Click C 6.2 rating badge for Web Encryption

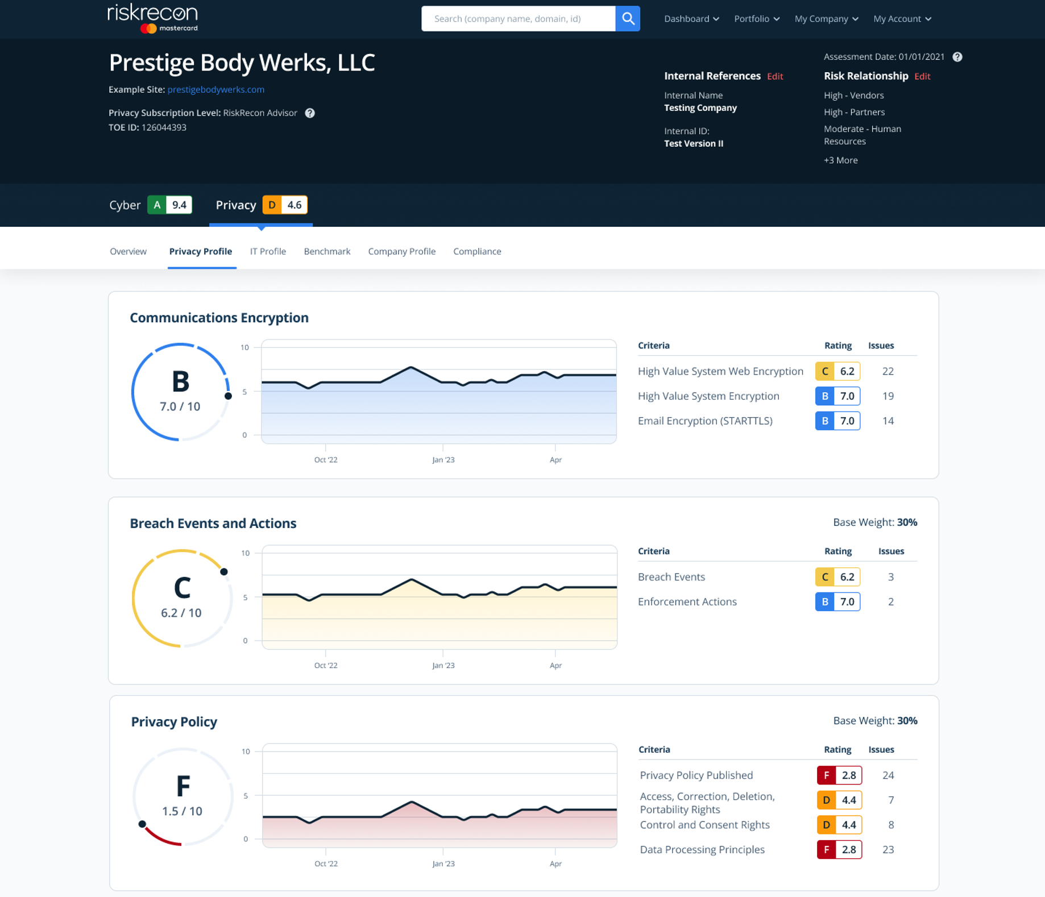(837, 371)
